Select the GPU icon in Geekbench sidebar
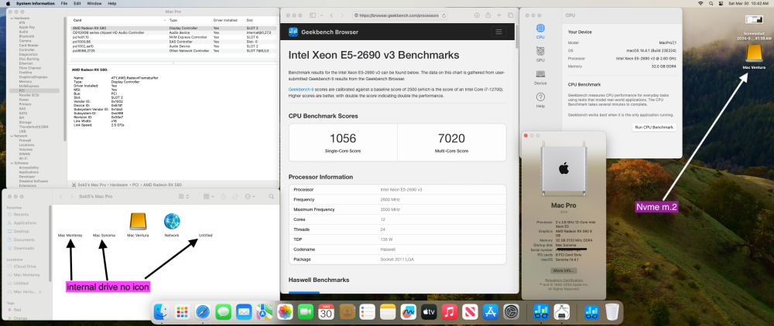This screenshot has height=326, width=774. 540,51
